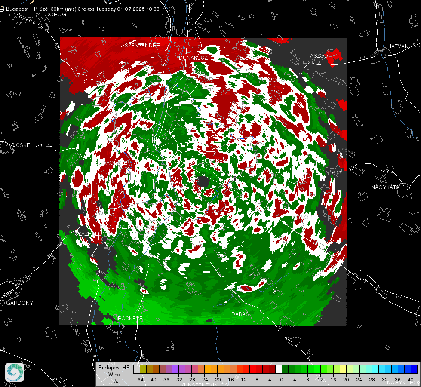Click the BICSKE city label
The width and height of the screenshot is (421, 387).
(x=21, y=145)
